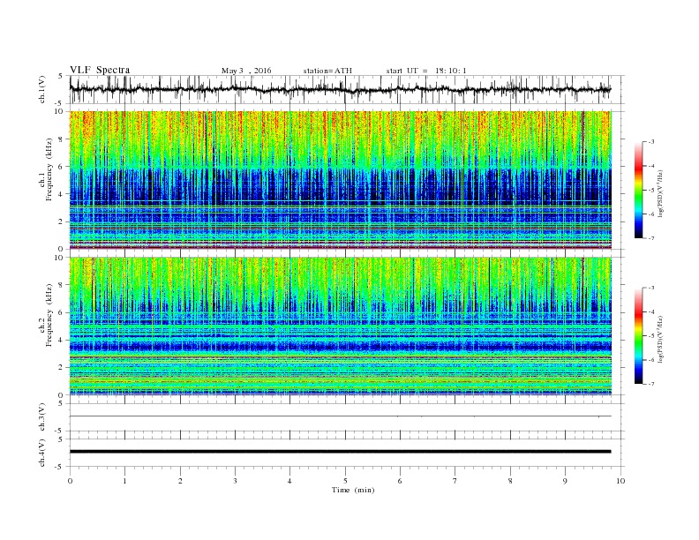
Task: Click the ch.1 spectrogram plot area
Action: (x=340, y=180)
